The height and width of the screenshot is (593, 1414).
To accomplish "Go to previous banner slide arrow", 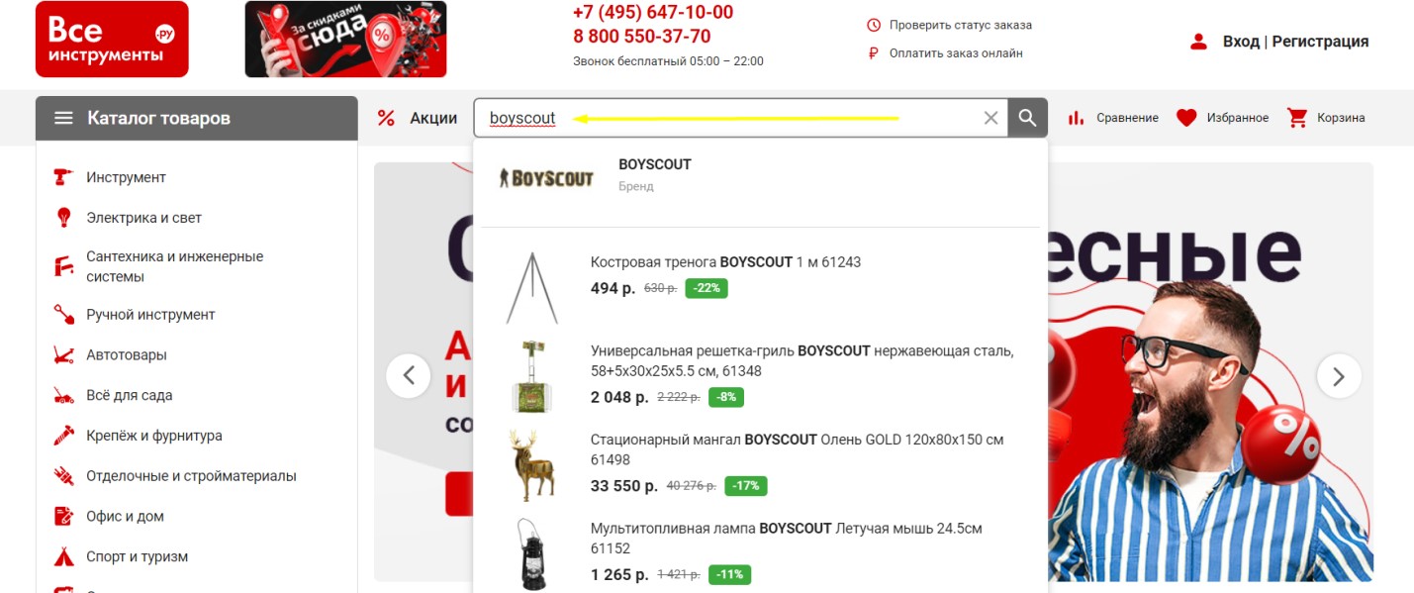I will click(x=409, y=376).
